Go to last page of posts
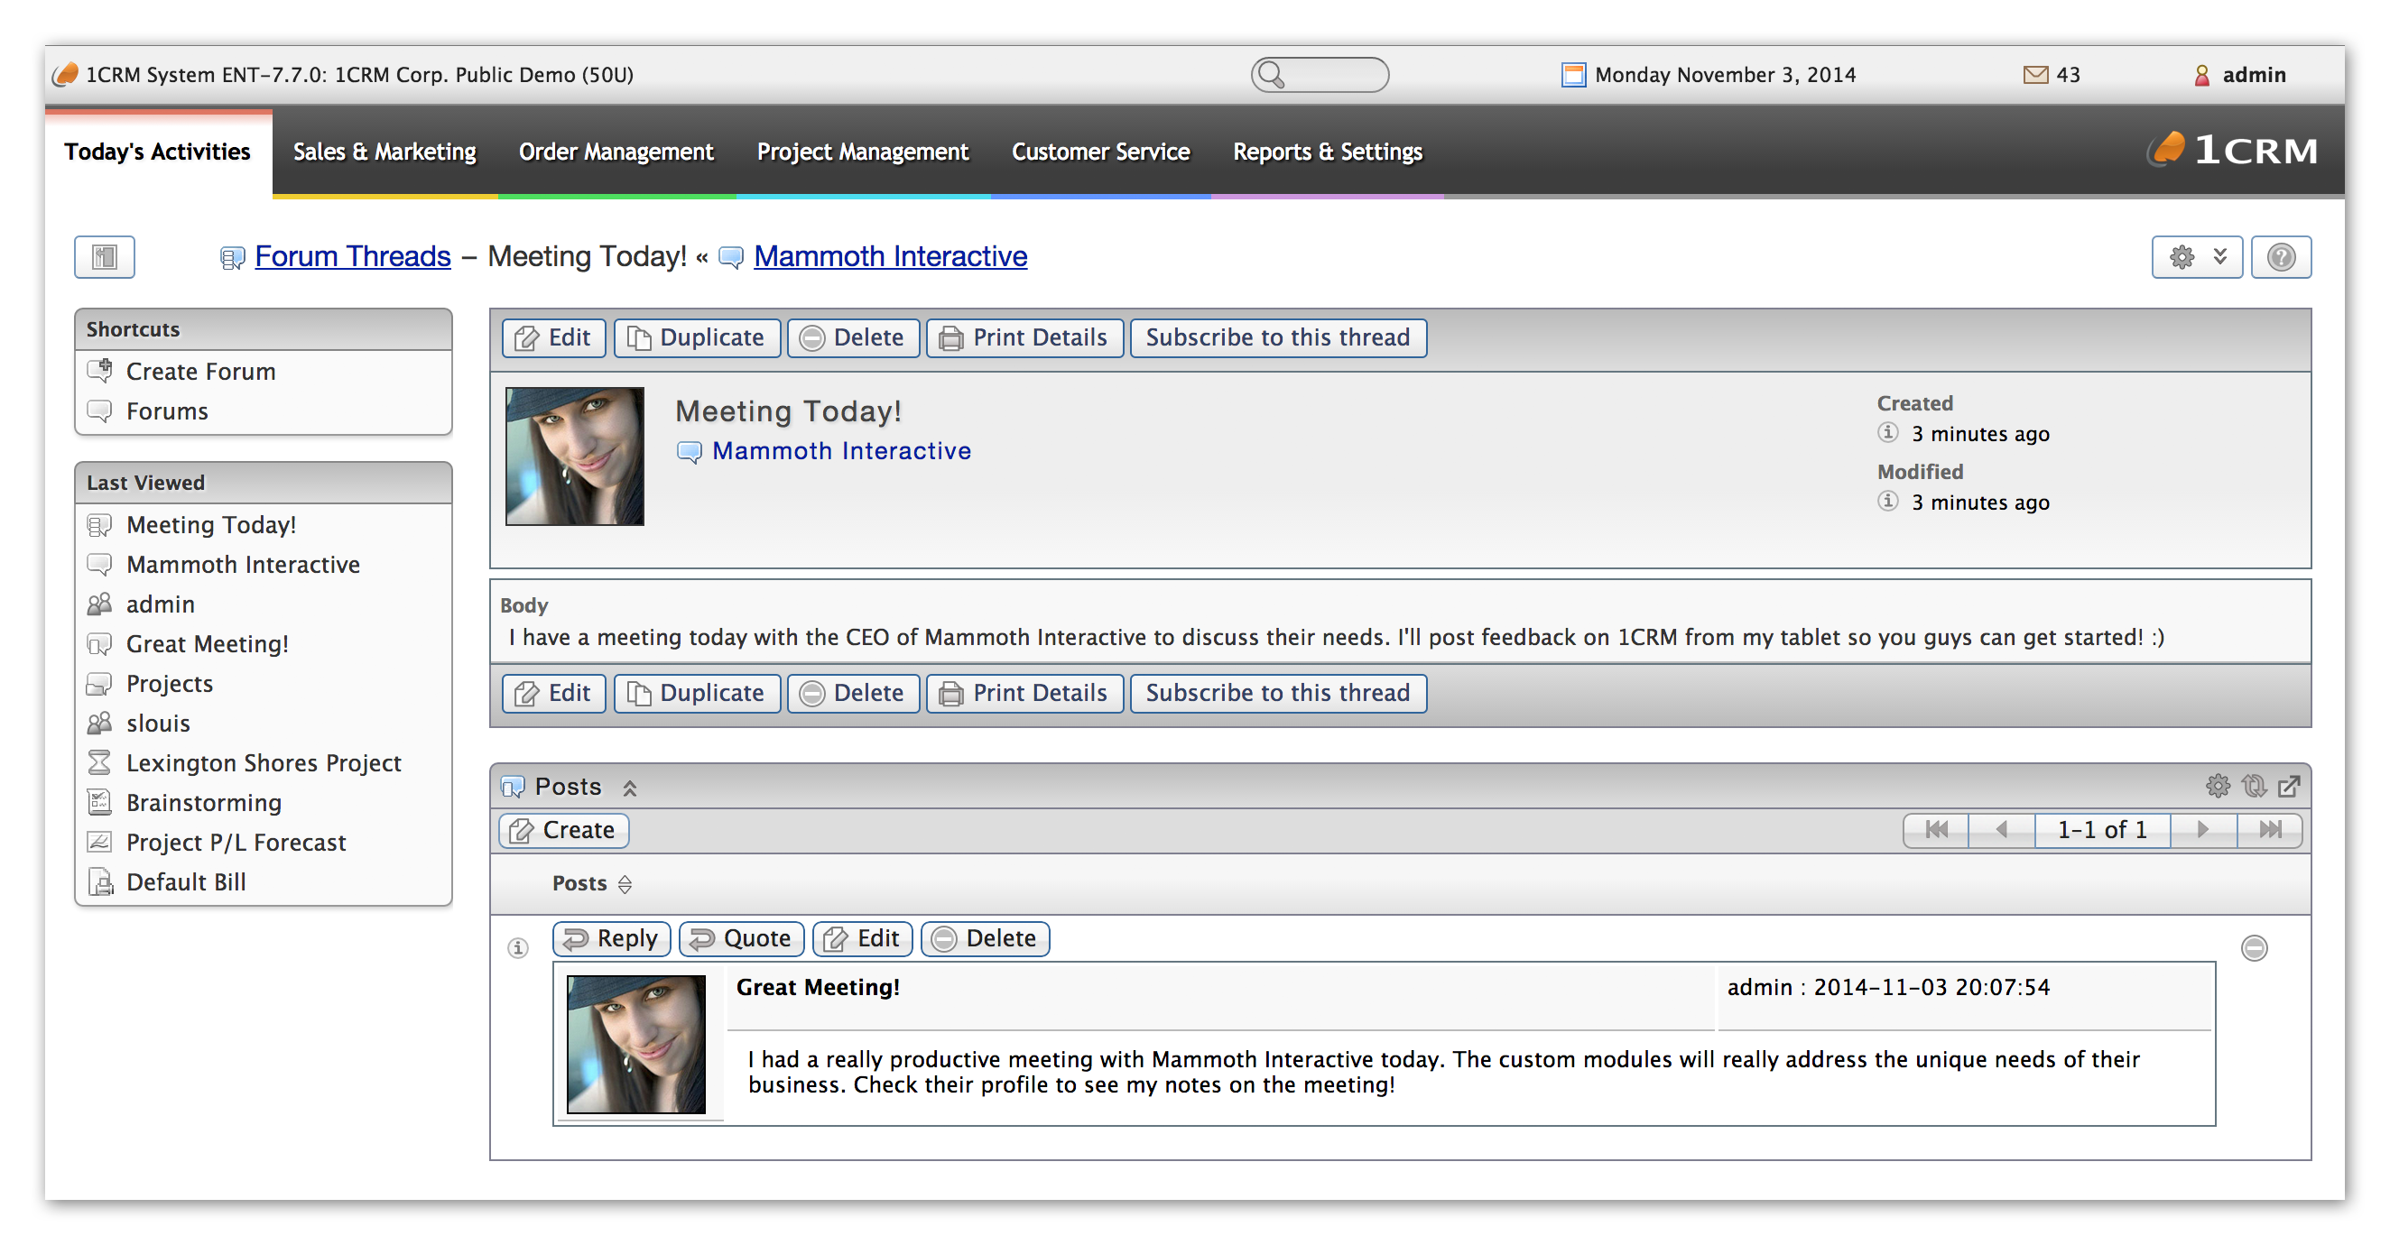This screenshot has width=2390, height=1245. [2269, 830]
